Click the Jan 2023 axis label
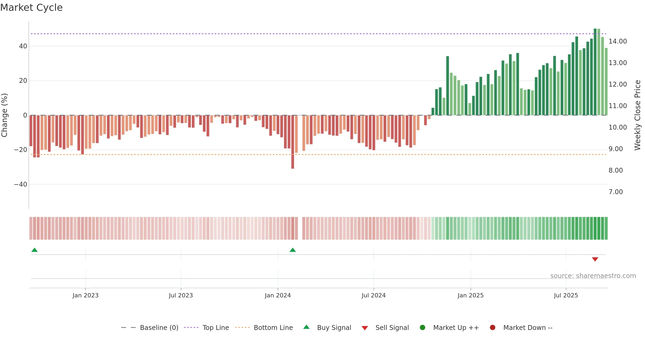The width and height of the screenshot is (645, 363). (85, 295)
